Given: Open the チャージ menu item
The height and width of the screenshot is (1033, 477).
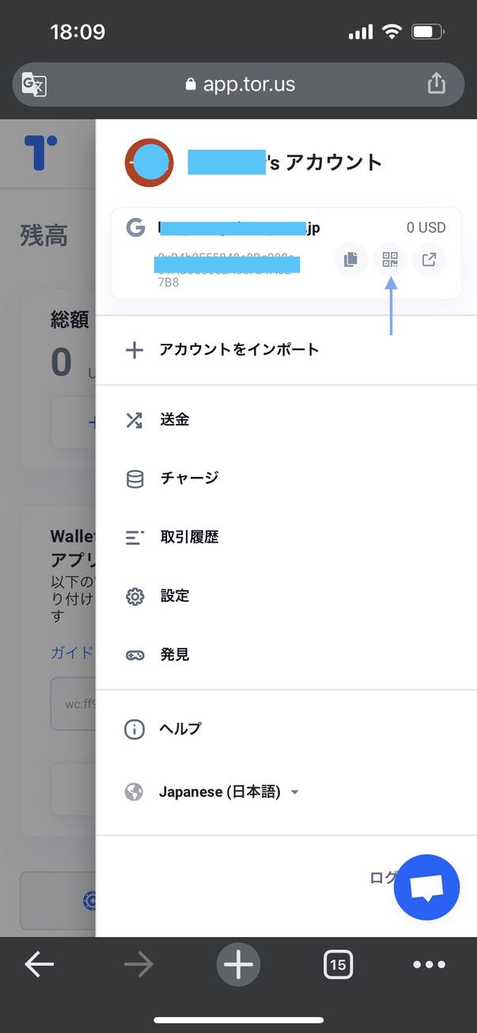Looking at the screenshot, I should (286, 478).
